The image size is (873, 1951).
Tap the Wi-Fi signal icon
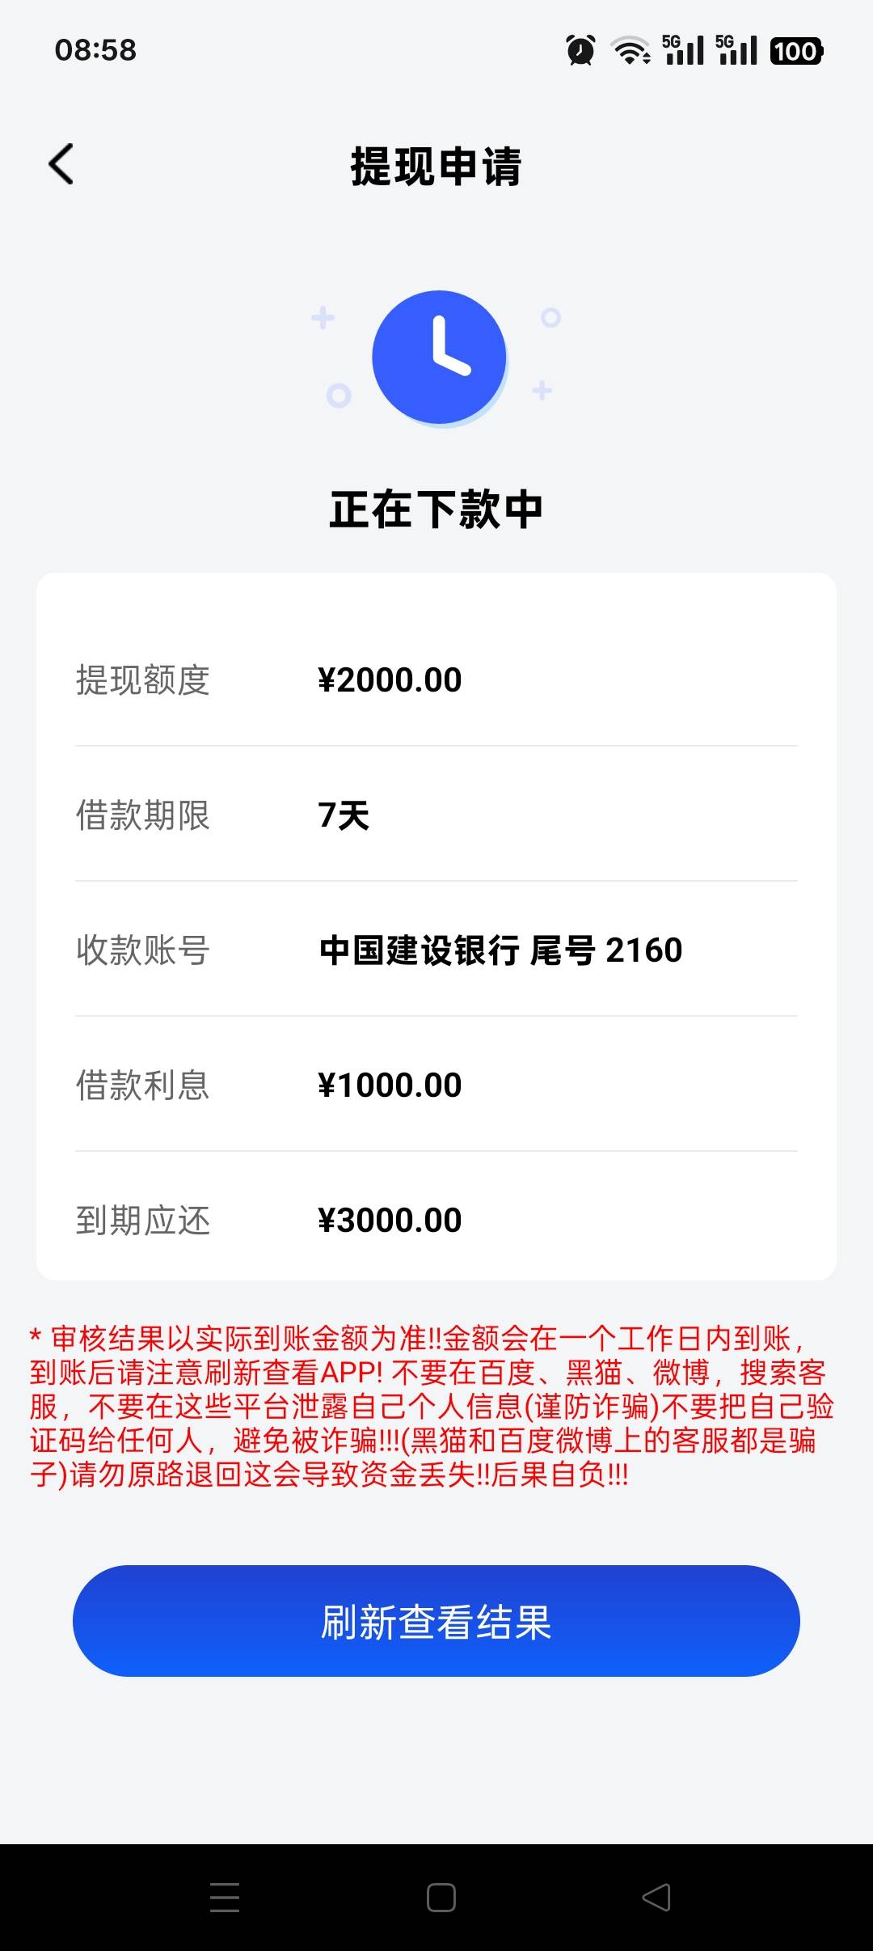tap(630, 50)
